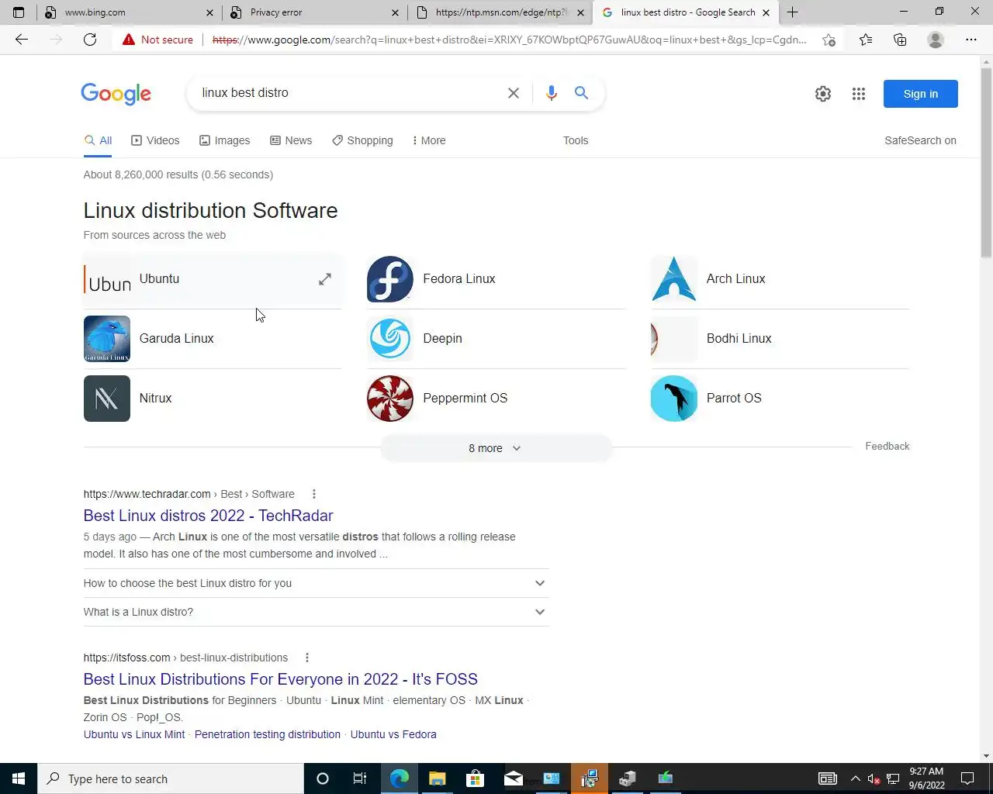
Task: Click Windows taskbar search box
Action: coord(171,778)
